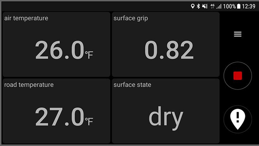
Task: Open the road temperature tile
Action: (x=56, y=111)
